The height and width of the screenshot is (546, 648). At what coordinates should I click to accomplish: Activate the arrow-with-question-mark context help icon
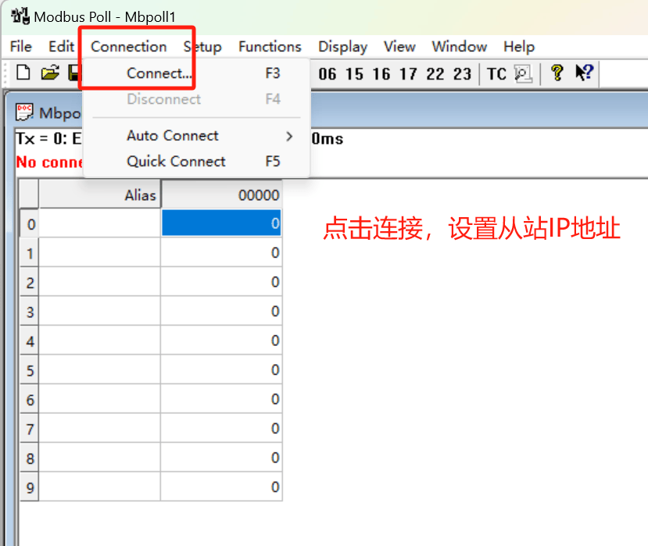(585, 73)
